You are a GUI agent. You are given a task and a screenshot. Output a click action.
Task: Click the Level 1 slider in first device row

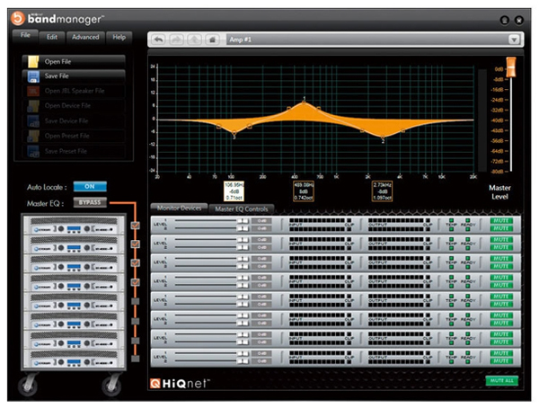(x=211, y=221)
